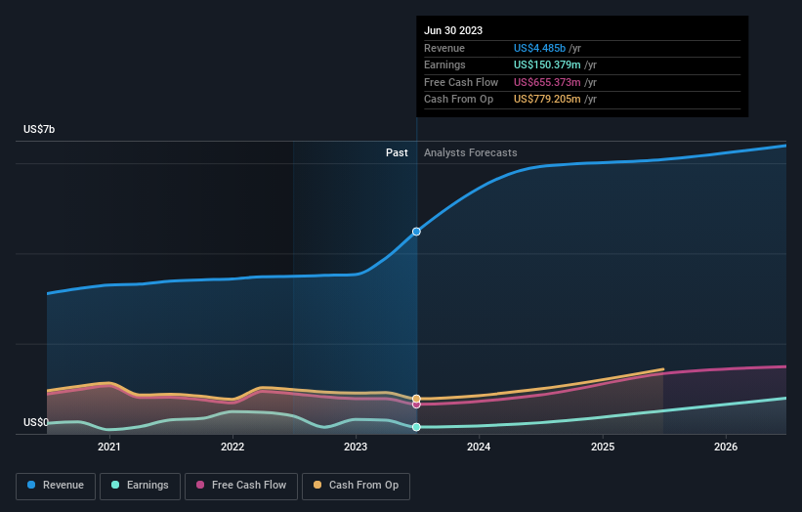802x512 pixels.
Task: Click the Analysts Forecasts label
Action: coord(471,153)
